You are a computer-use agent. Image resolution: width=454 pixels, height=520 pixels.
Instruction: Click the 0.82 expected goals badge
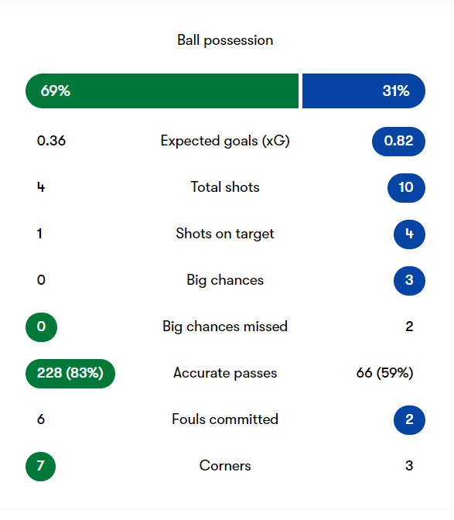[x=398, y=142]
